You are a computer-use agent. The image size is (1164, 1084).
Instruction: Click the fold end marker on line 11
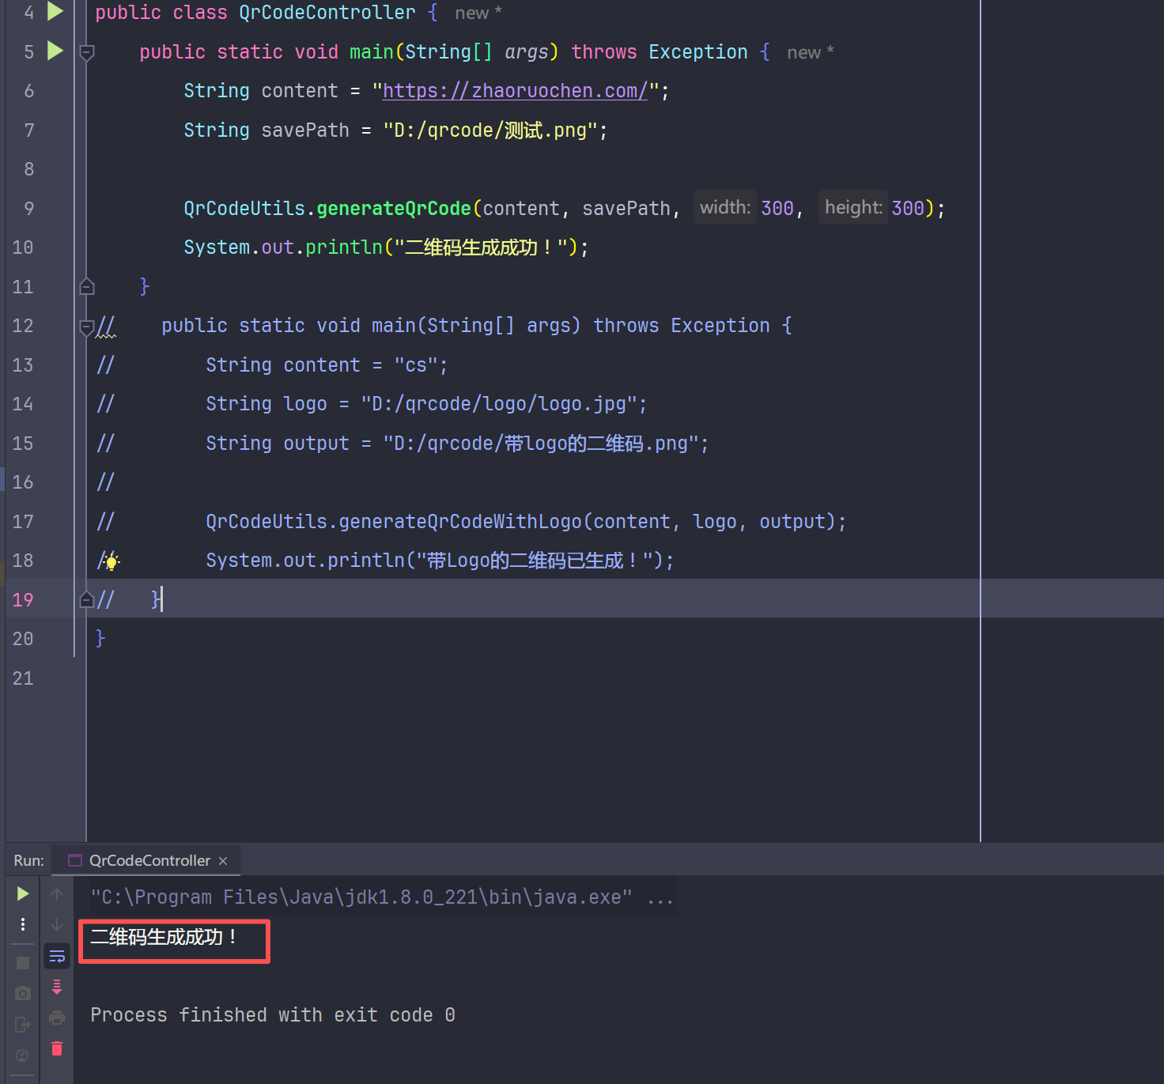[87, 287]
